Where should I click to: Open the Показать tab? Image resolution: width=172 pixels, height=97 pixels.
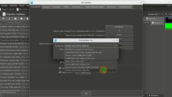pyautogui.click(x=56, y=7)
